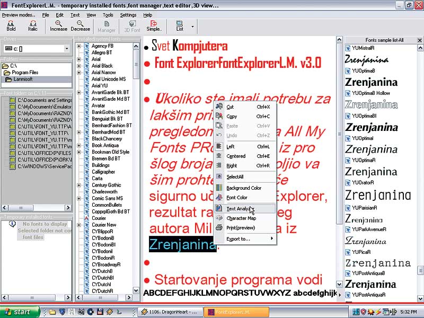Expand the Agency FB font node
The image size is (424, 318).
pyautogui.click(x=79, y=46)
